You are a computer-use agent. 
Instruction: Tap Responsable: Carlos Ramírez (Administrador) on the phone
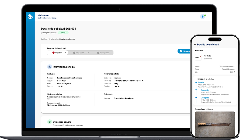coord(216,102)
